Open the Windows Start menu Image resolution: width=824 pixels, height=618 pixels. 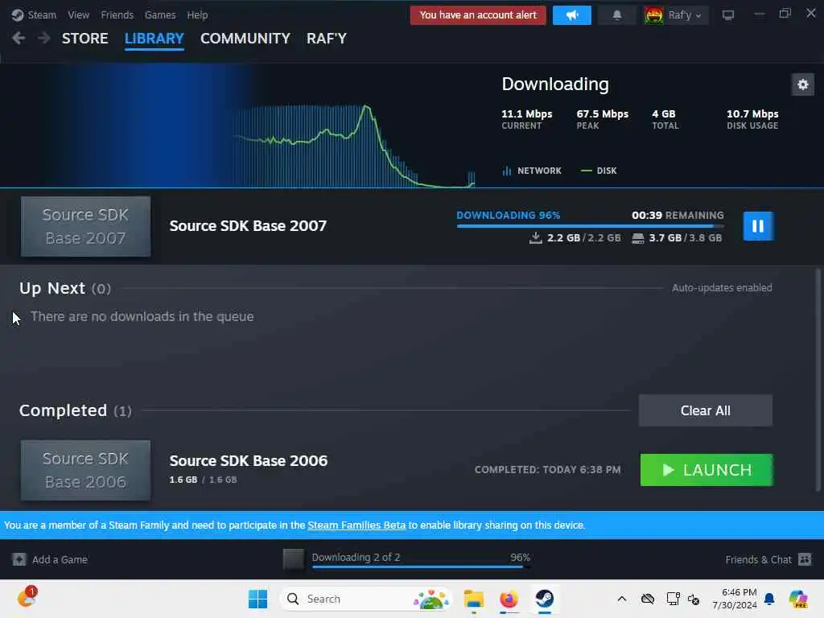coord(257,599)
